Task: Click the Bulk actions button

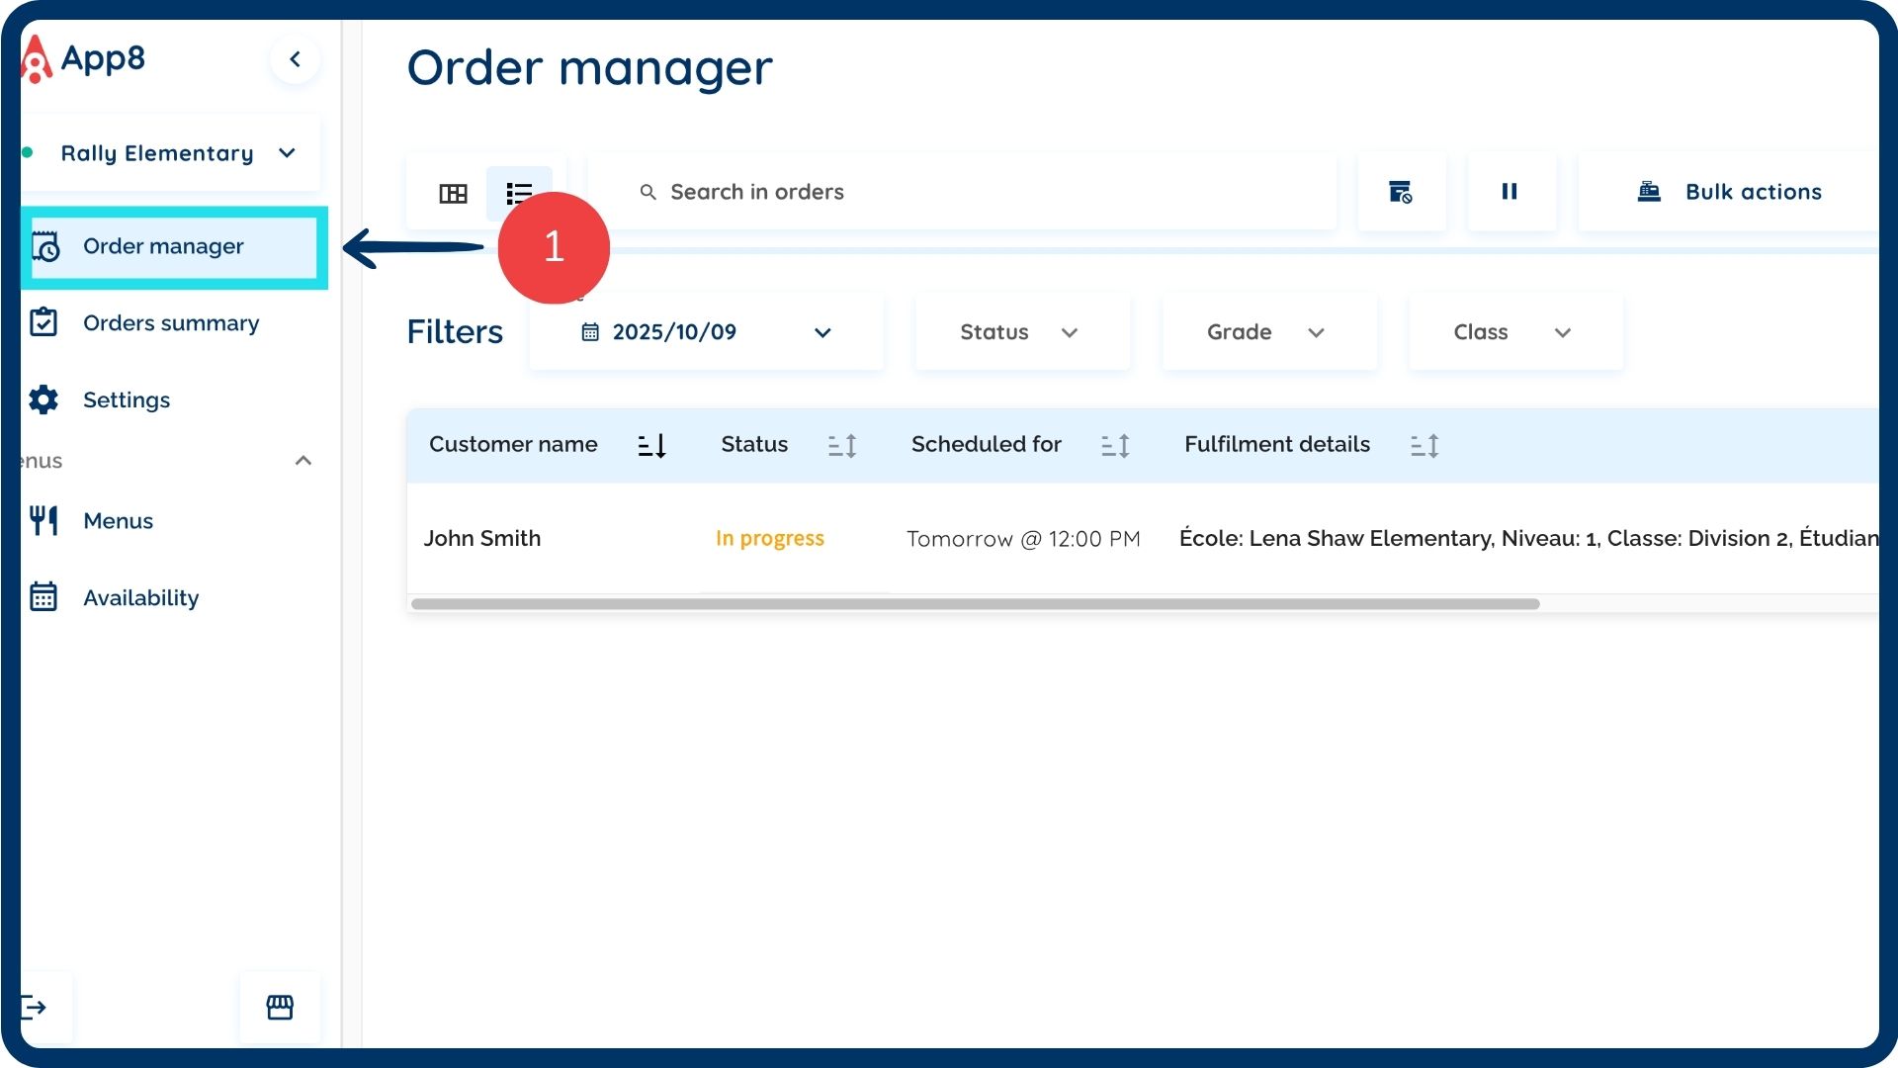Action: point(1730,192)
